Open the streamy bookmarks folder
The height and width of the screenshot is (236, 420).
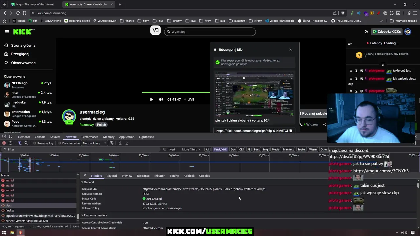tap(174, 21)
